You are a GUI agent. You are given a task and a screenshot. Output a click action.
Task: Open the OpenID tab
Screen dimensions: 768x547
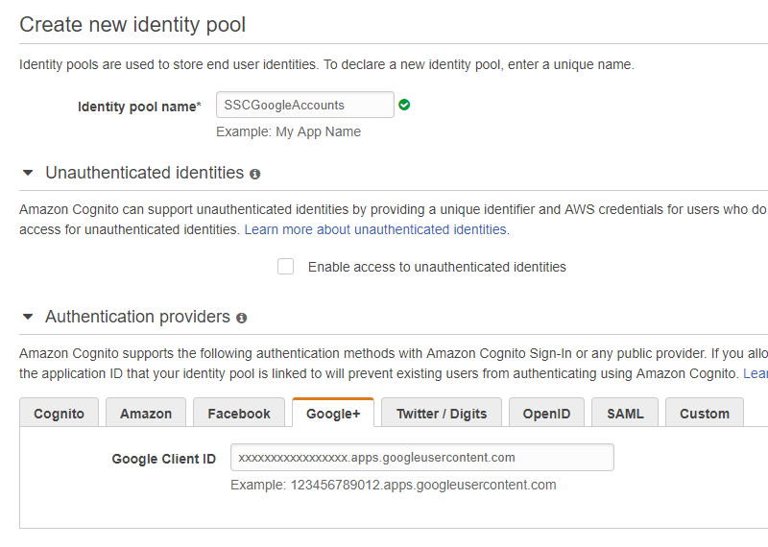(x=546, y=413)
